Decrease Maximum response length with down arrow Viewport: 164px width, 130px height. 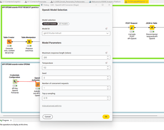tap(108, 58)
